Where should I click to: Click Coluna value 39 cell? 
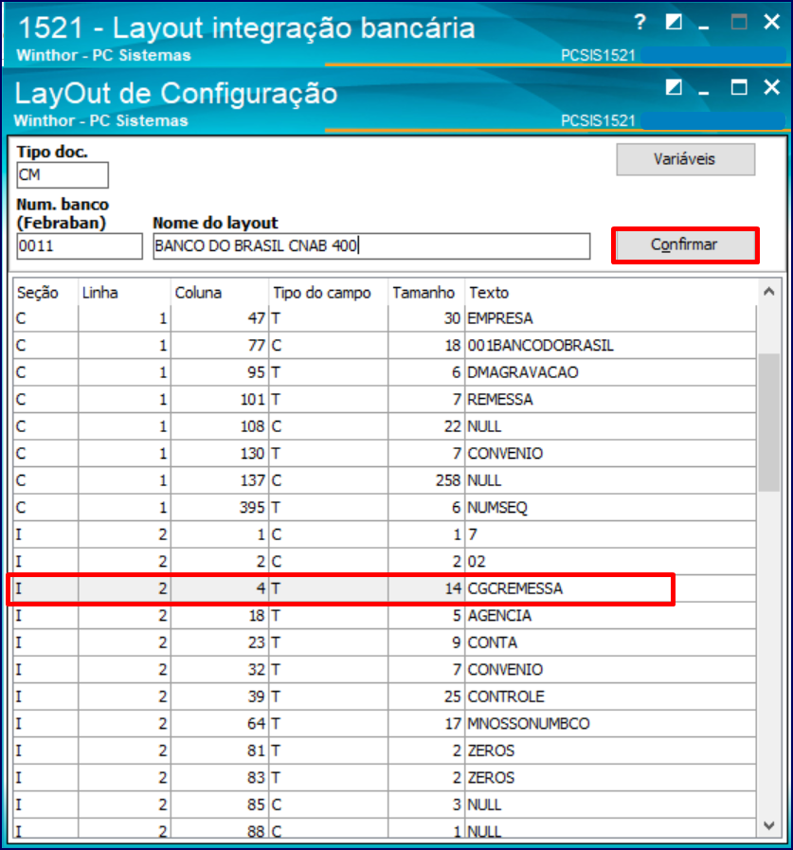[220, 696]
